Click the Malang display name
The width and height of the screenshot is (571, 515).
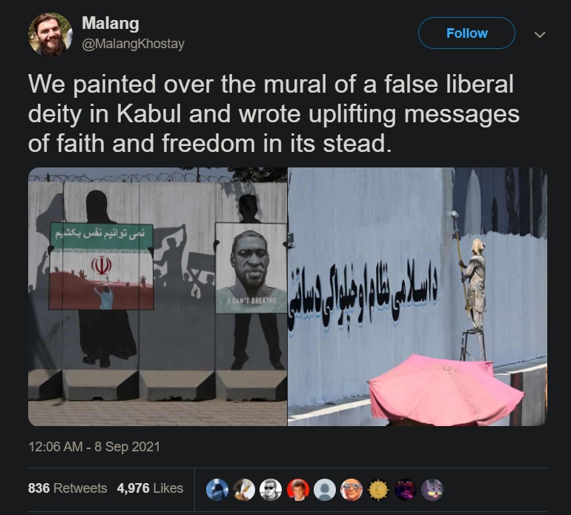point(110,23)
